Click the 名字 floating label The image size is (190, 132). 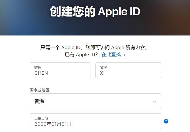coord(103,67)
